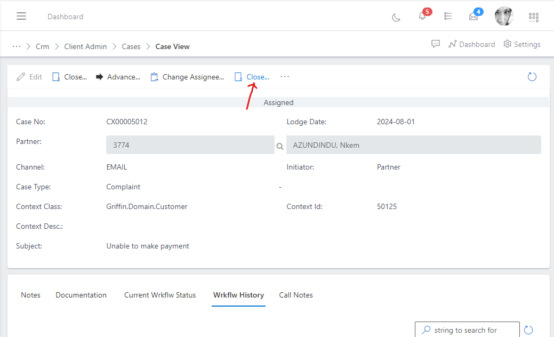
Task: Click Advance... toolbar action
Action: click(x=118, y=77)
